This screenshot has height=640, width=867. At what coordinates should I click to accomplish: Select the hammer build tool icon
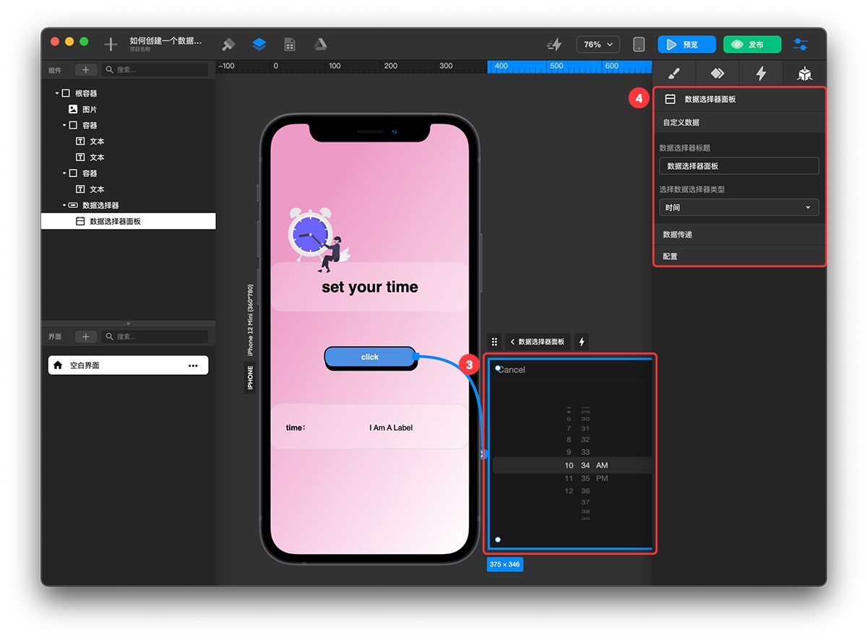[x=228, y=44]
